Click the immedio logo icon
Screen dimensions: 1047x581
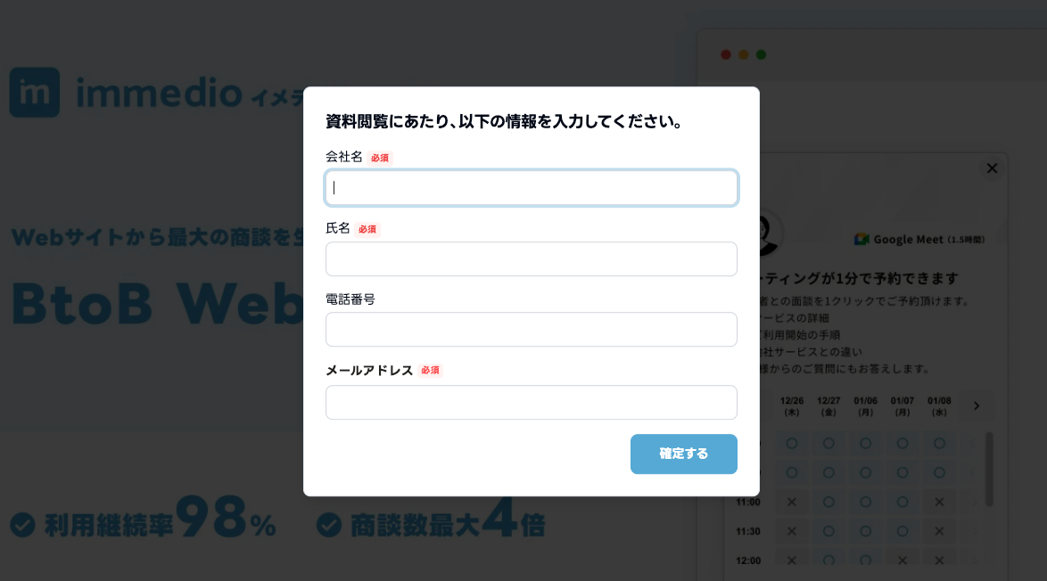pyautogui.click(x=35, y=93)
